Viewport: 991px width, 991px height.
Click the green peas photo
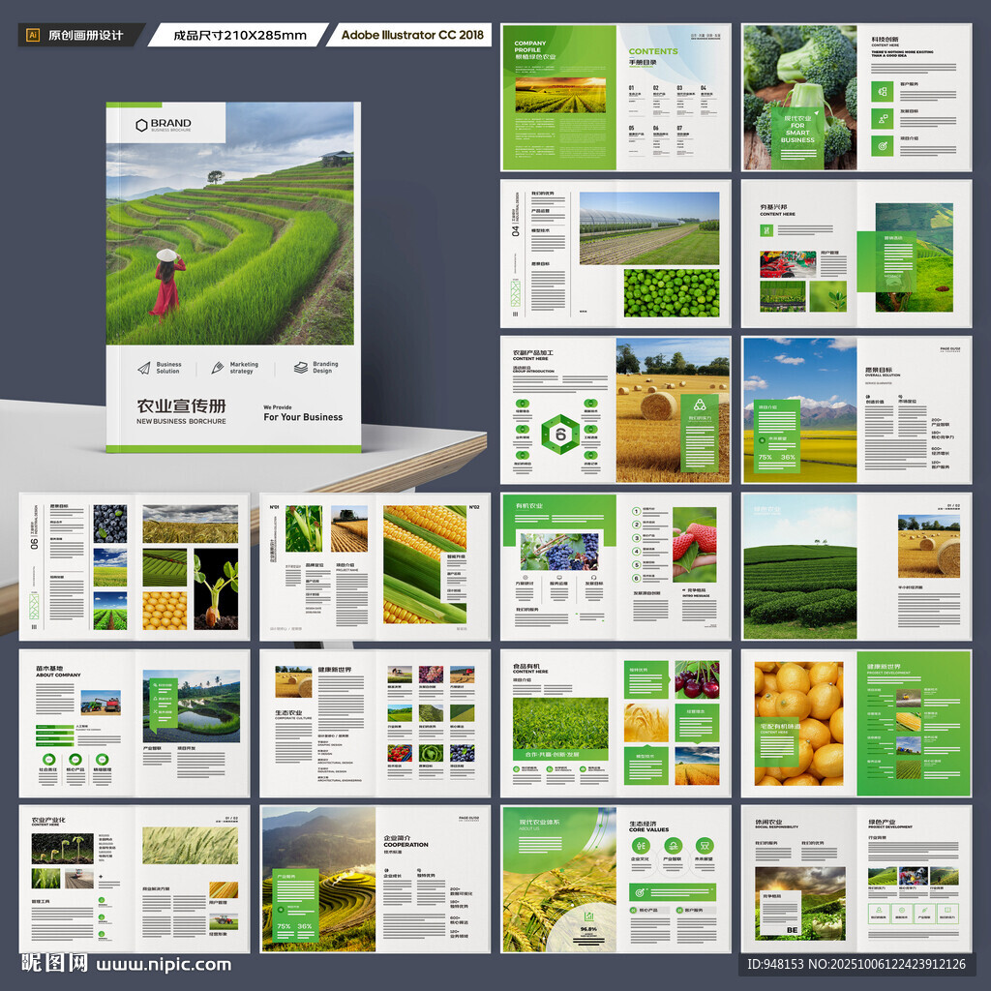click(x=672, y=293)
